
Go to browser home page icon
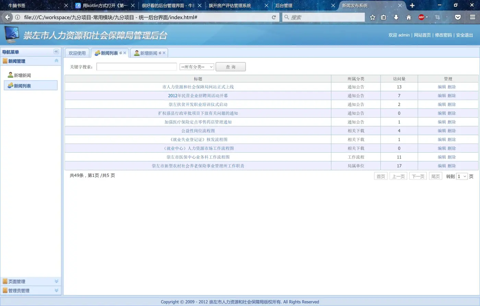pyautogui.click(x=409, y=17)
